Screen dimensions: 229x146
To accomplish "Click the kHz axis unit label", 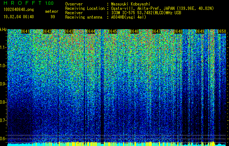I will (3, 30).
